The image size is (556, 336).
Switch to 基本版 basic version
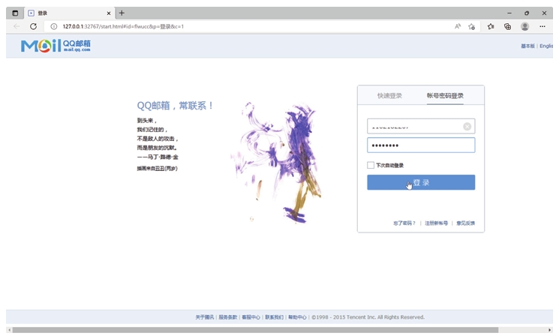(527, 46)
